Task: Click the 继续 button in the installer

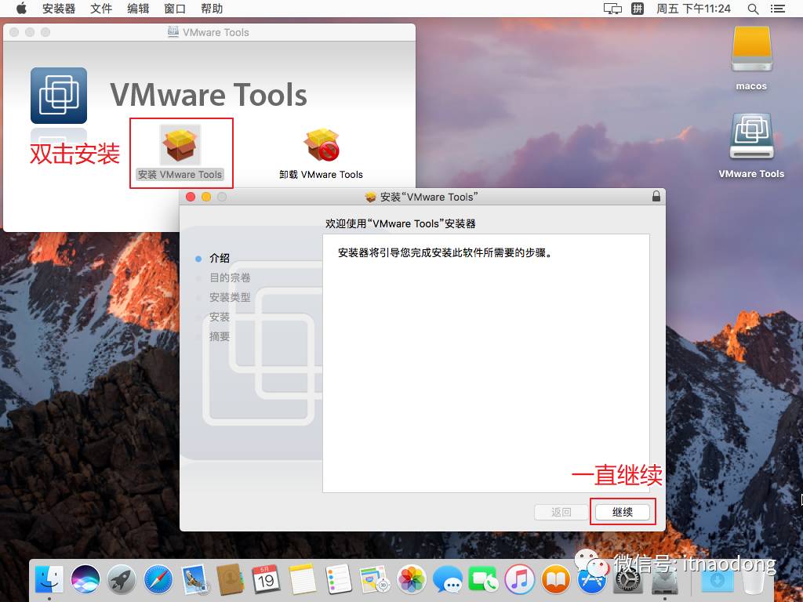Action: [x=622, y=512]
